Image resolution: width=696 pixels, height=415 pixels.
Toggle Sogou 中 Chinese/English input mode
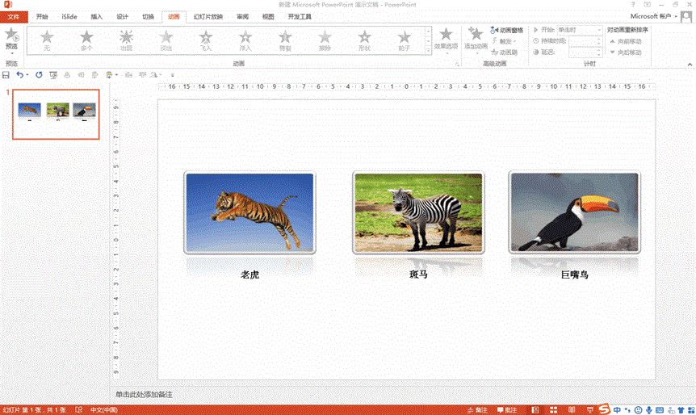[x=618, y=409]
